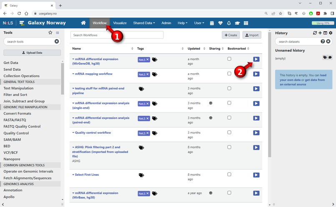Open the Admin menu item

(x=166, y=23)
